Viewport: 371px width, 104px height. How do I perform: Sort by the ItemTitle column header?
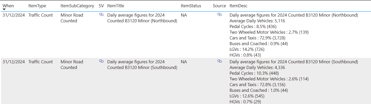pyautogui.click(x=116, y=6)
